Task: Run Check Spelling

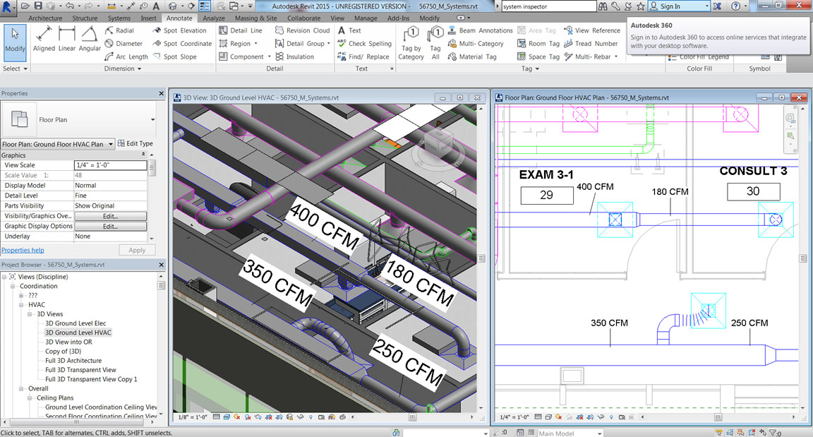Action: tap(364, 44)
